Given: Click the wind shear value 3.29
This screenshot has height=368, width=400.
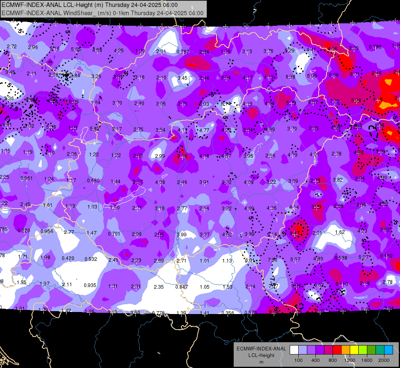Looking at the screenshot, I should 316,207.
